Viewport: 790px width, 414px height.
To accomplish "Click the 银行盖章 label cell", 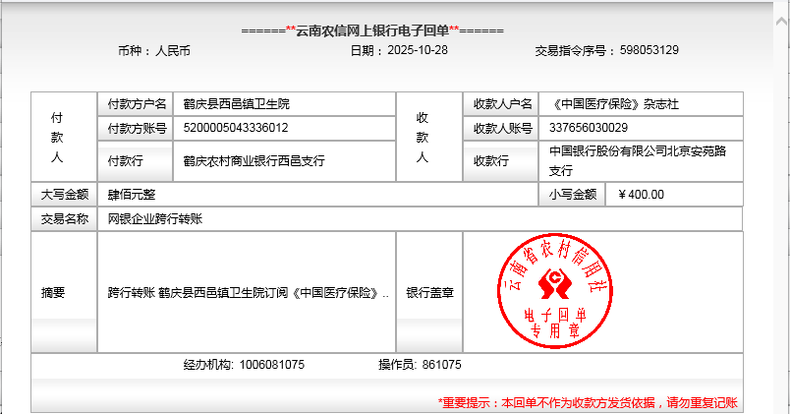I will [x=429, y=293].
